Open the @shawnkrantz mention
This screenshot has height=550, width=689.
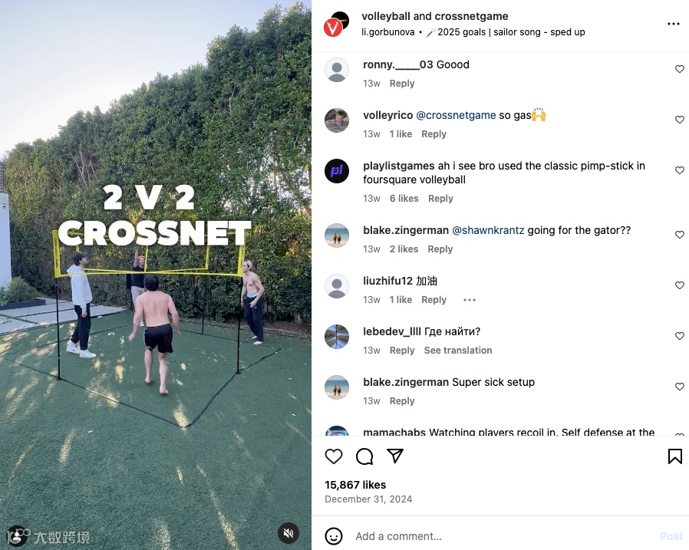point(488,230)
